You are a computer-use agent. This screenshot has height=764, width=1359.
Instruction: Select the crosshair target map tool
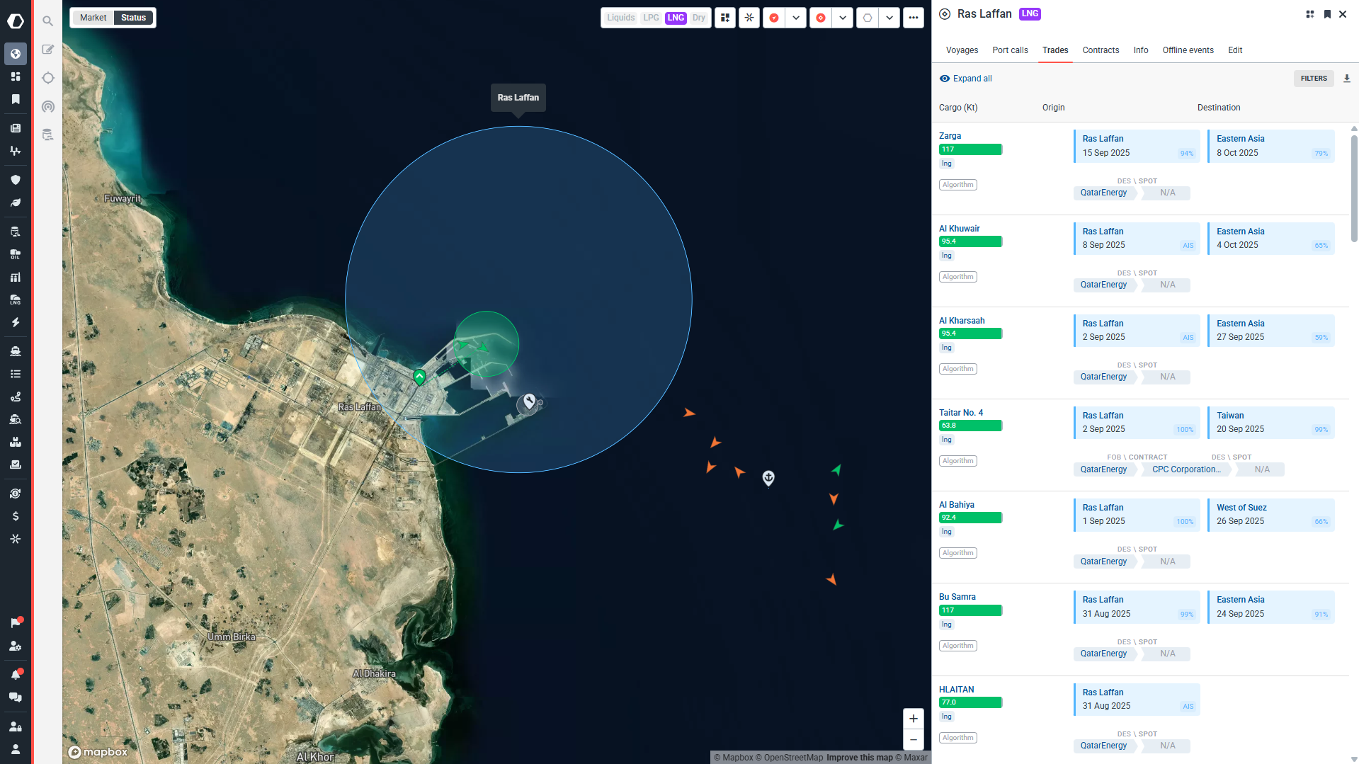(47, 78)
